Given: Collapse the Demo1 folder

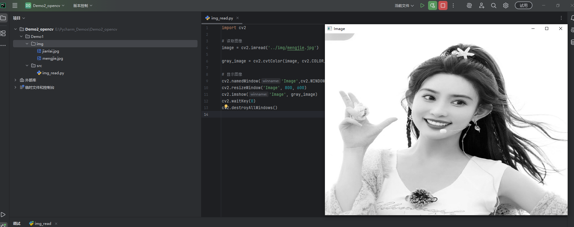Looking at the screenshot, I should [21, 36].
